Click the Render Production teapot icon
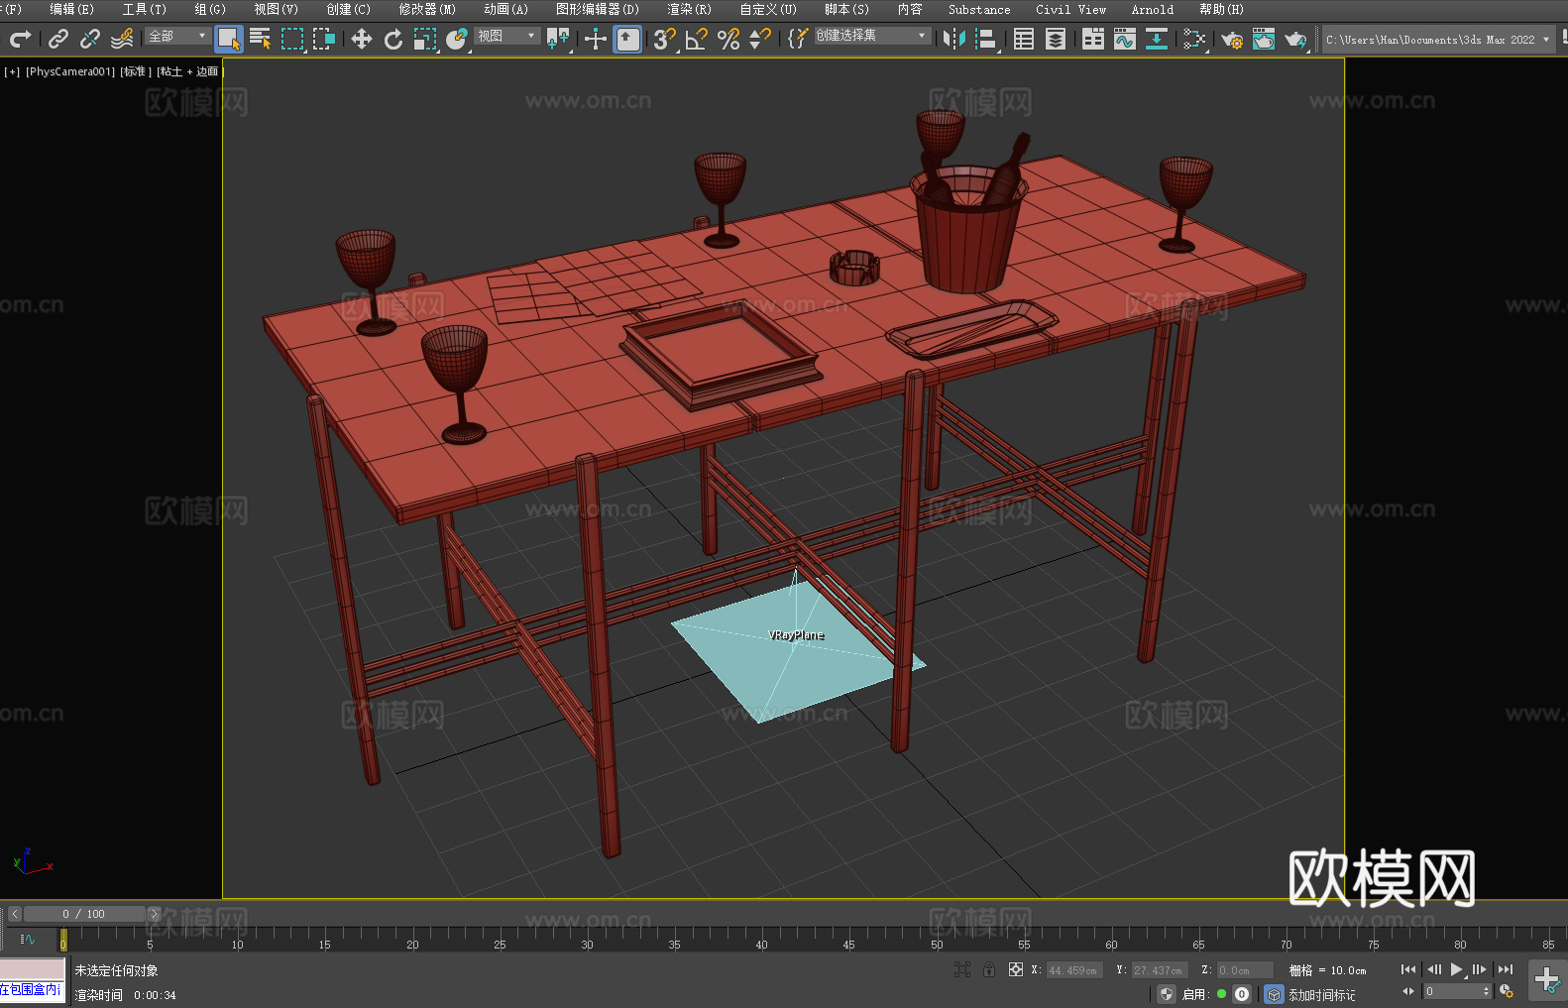The height and width of the screenshot is (1008, 1568). pos(1295,39)
